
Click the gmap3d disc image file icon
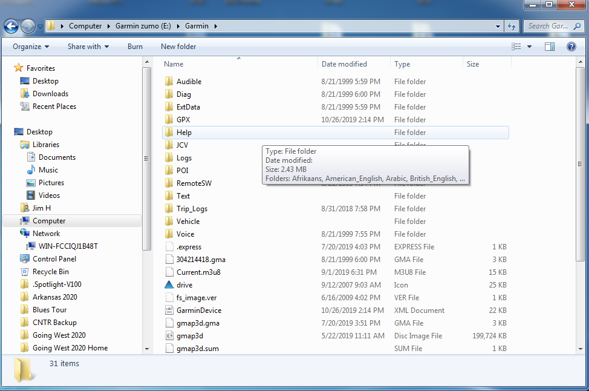[169, 336]
